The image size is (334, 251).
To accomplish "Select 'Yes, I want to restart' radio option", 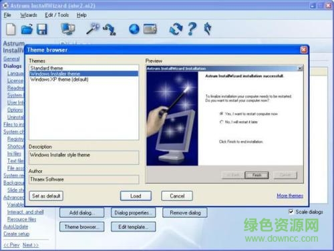I will click(221, 113).
